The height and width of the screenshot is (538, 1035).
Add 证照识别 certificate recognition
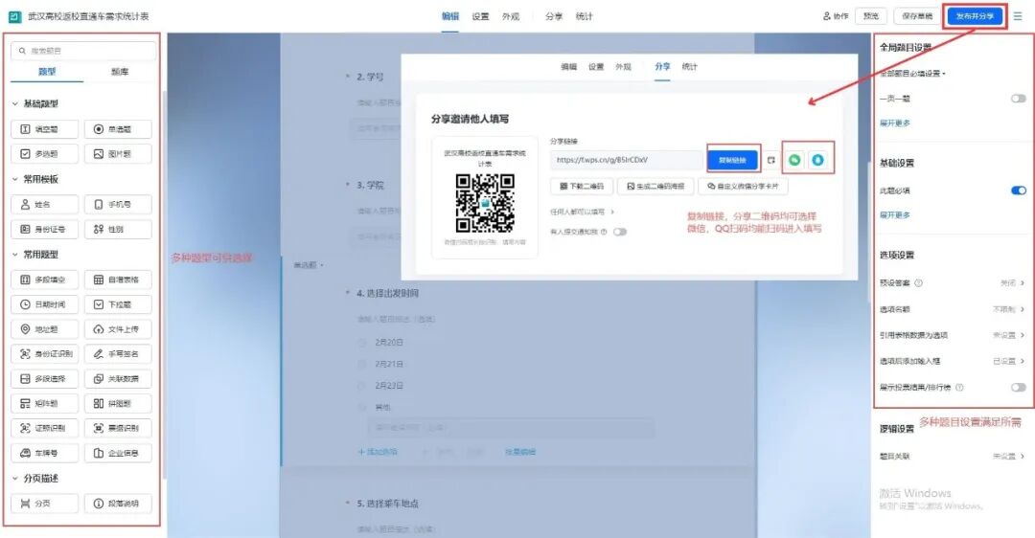[44, 428]
